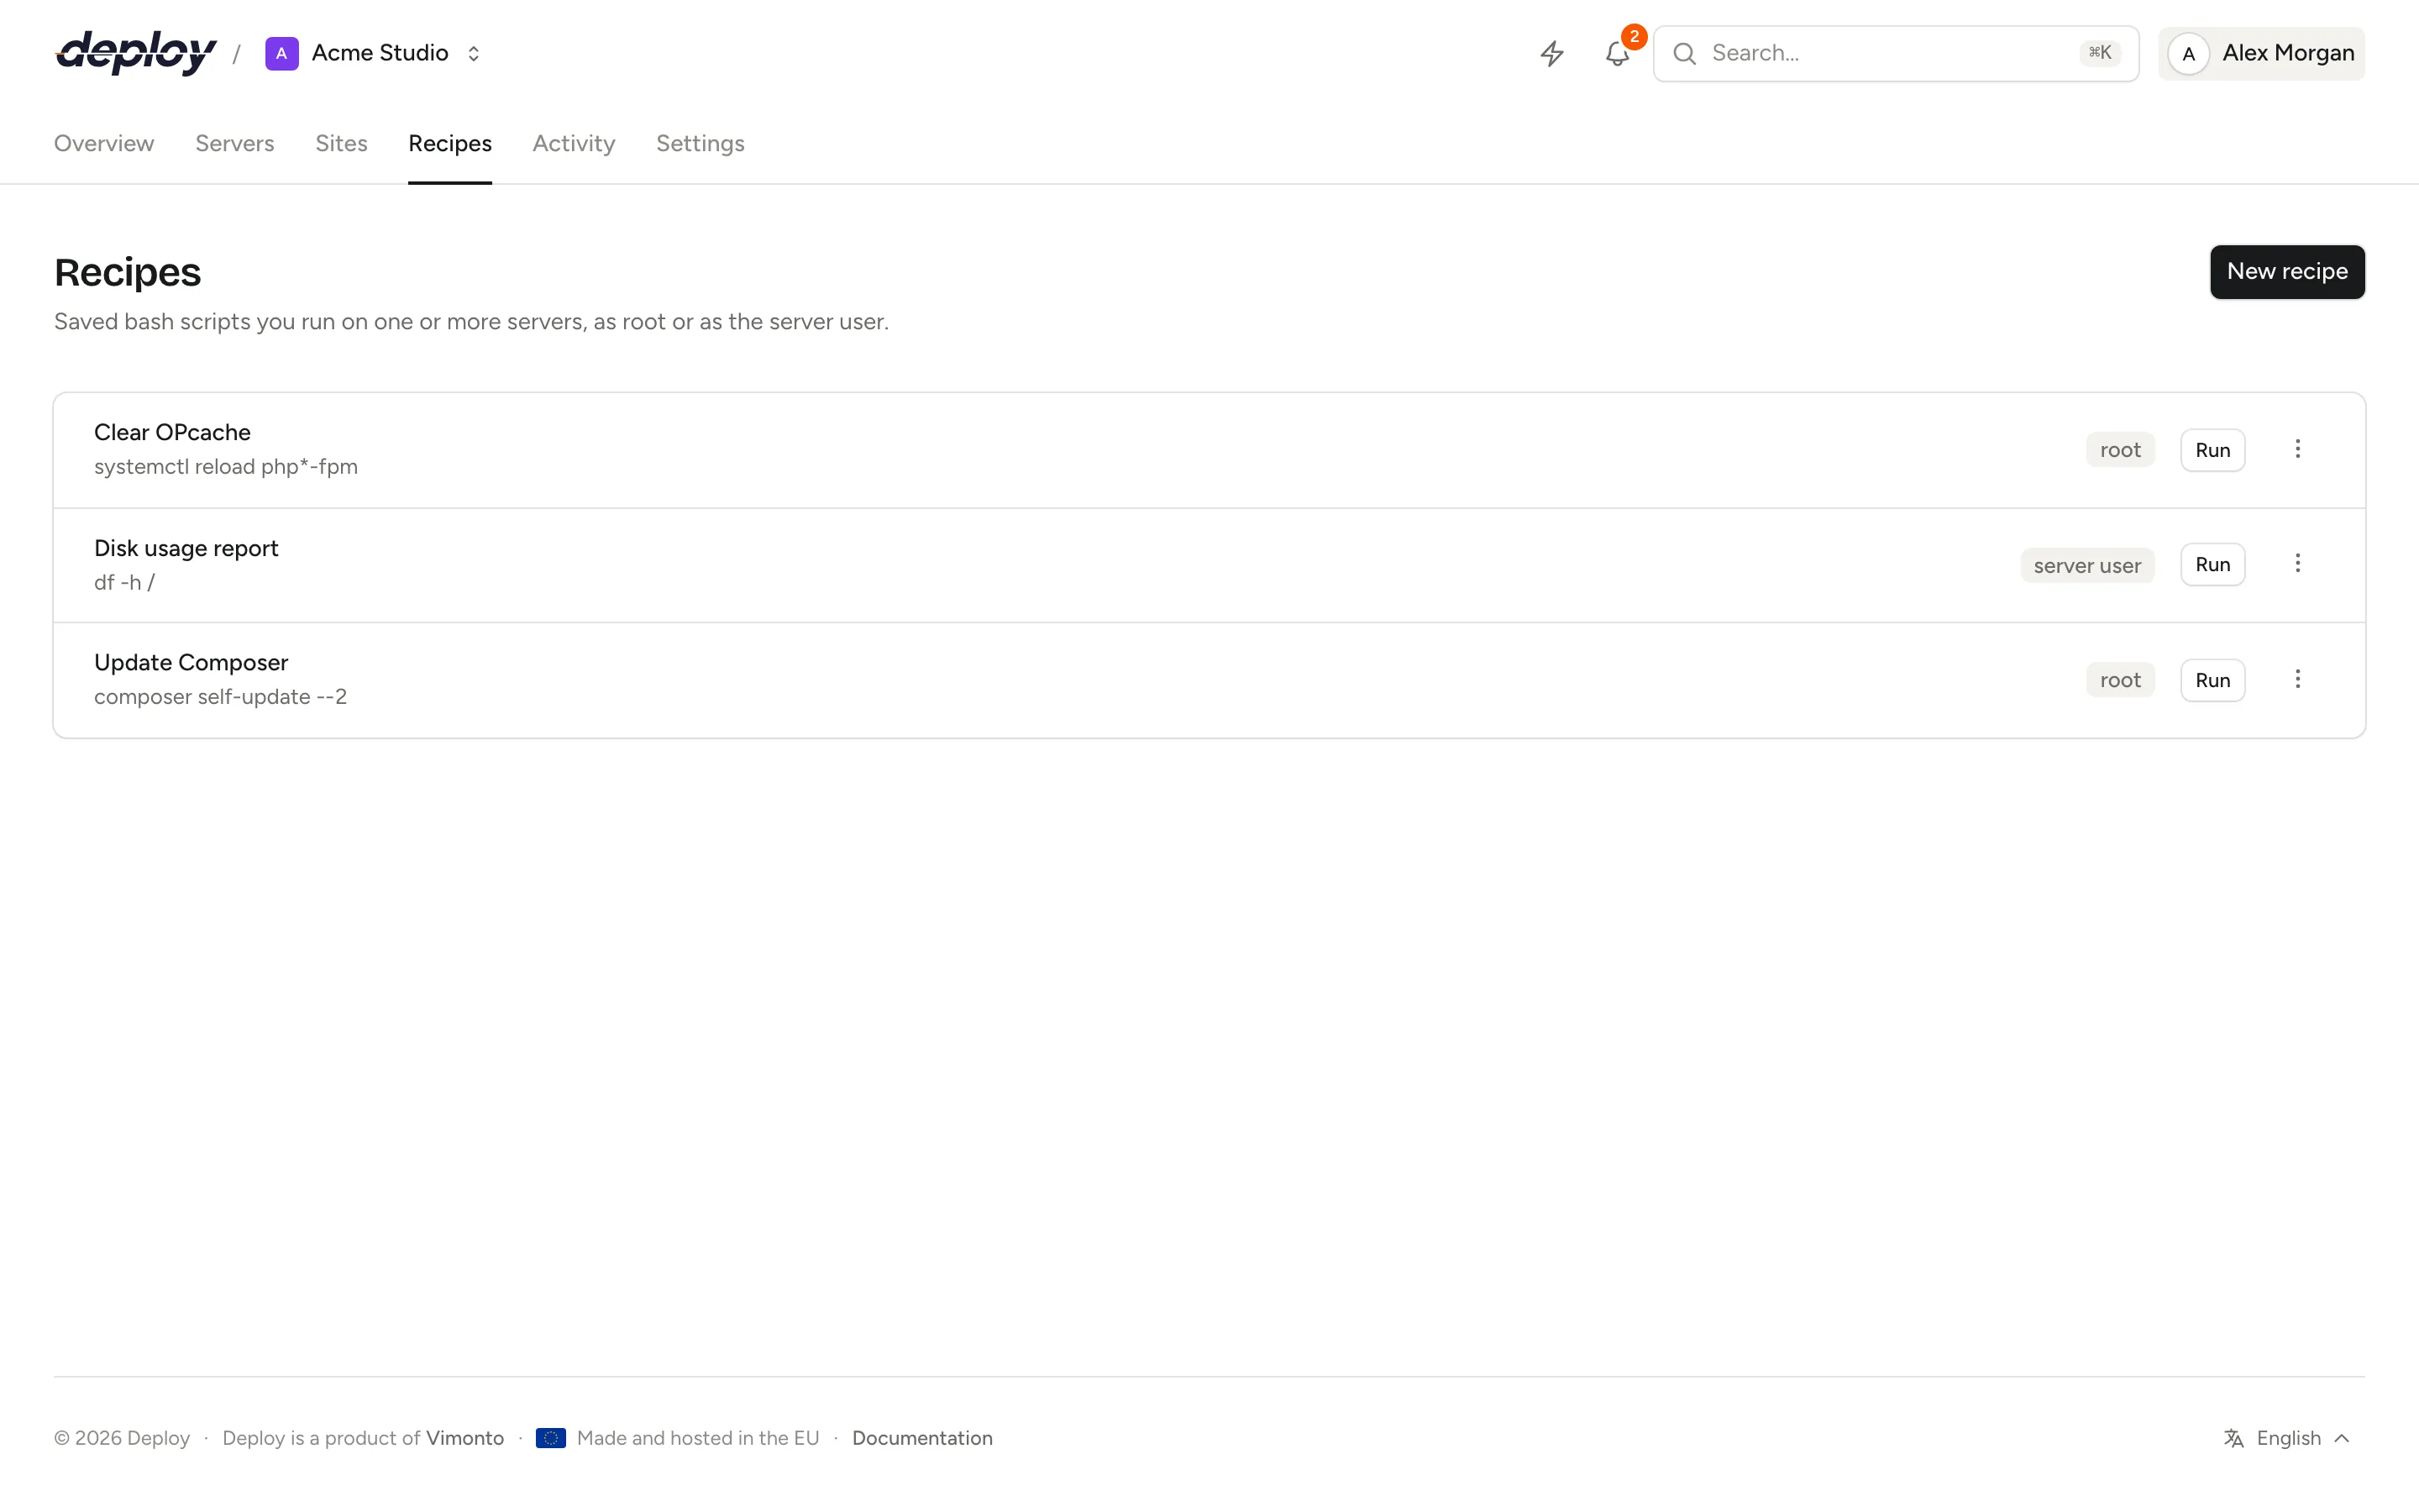Open the Disk usage report three-dot menu
This screenshot has height=1512, width=2419.
pyautogui.click(x=2297, y=564)
